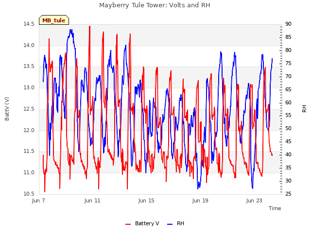This screenshot has height=233, width=311.
Task: Click the 65 RH tick label
Action: [288, 89]
